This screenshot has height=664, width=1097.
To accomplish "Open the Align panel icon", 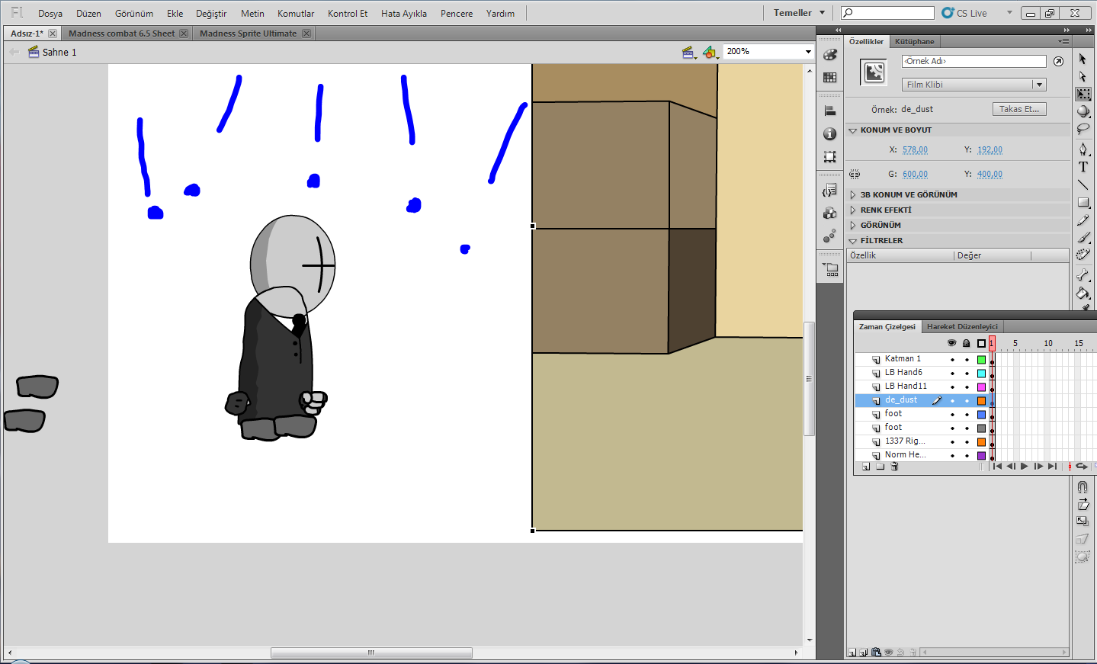I will point(830,111).
